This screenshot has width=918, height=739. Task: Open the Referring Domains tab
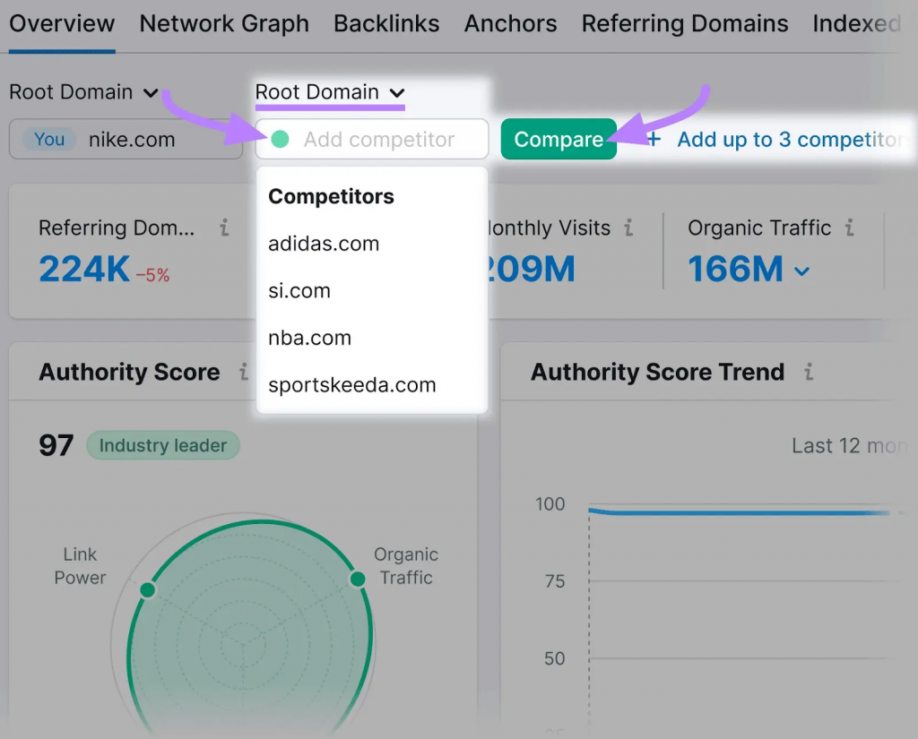coord(685,24)
